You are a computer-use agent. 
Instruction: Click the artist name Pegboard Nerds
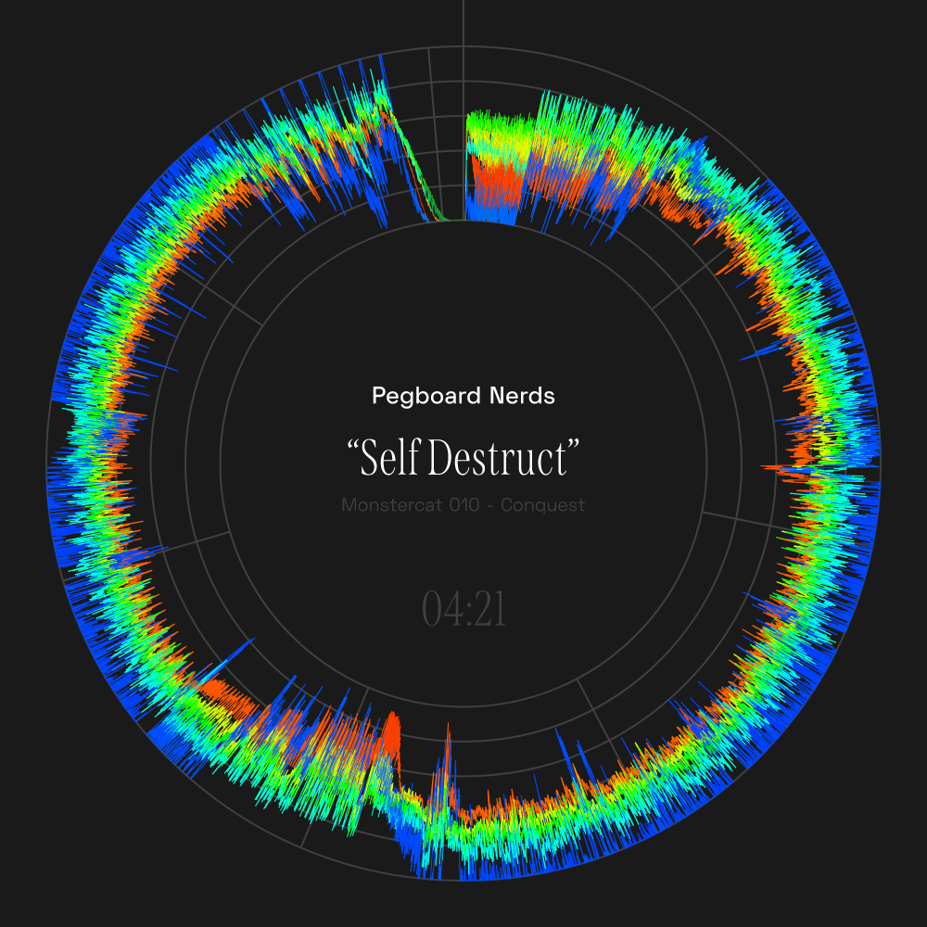click(x=463, y=396)
